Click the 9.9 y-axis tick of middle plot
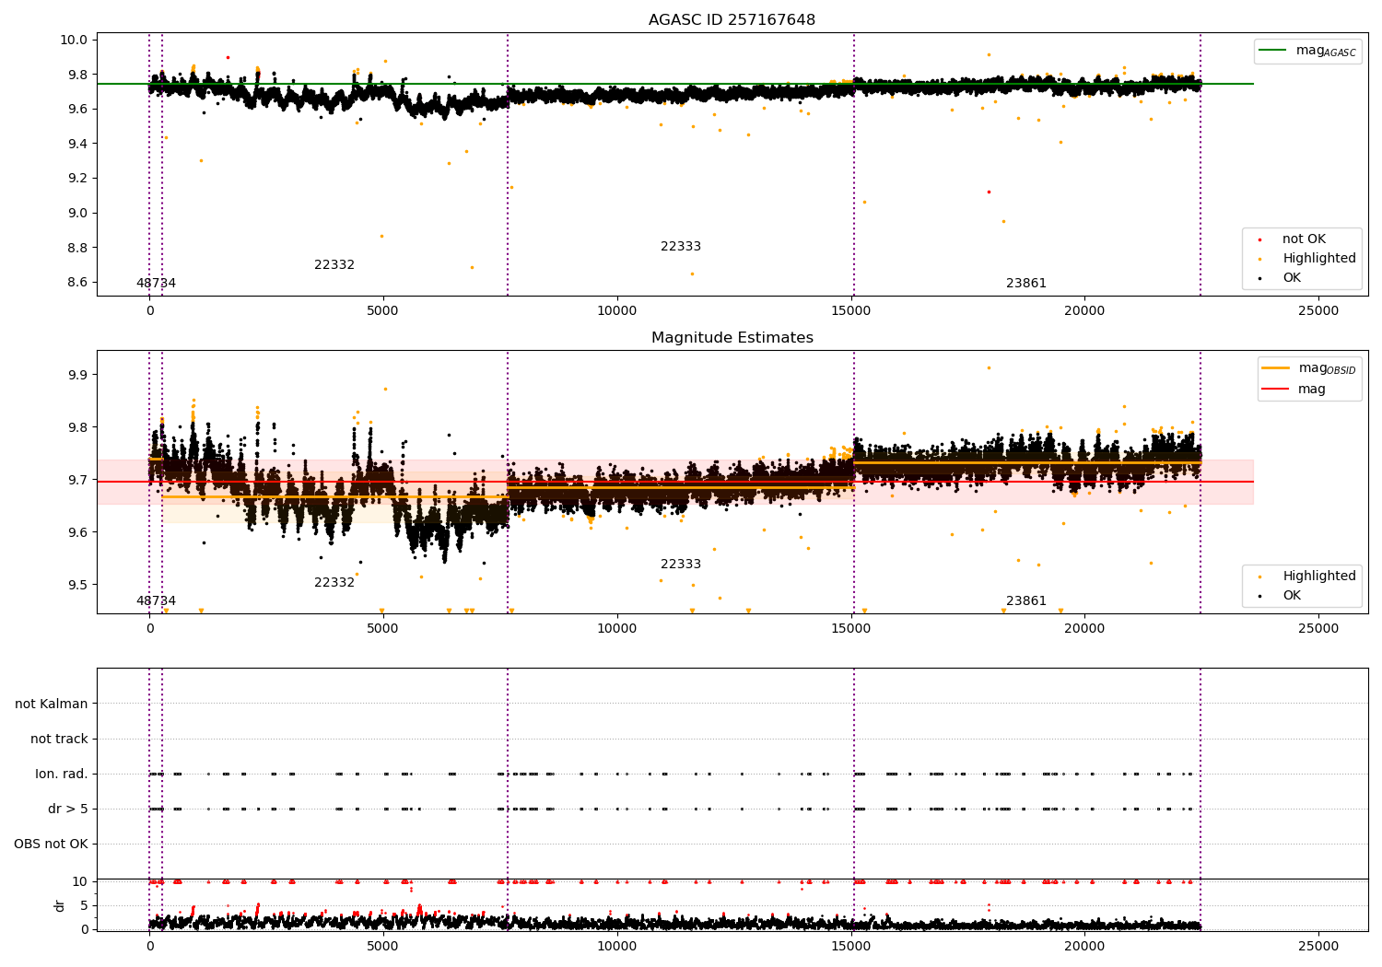Image resolution: width=1382 pixels, height=967 pixels. point(77,376)
